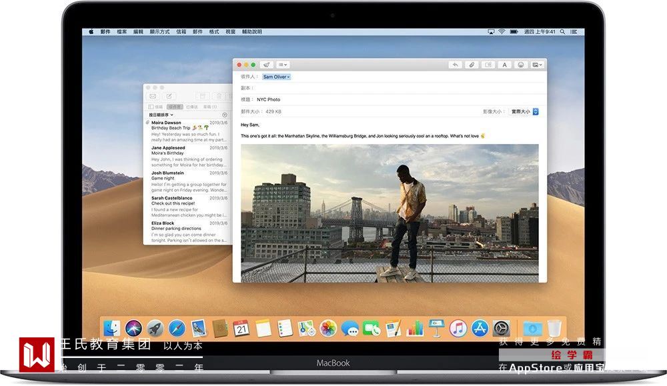Viewport: 667px width, 386px height.
Task: Click the archive icon in inbox window toolbar
Action: click(x=203, y=96)
